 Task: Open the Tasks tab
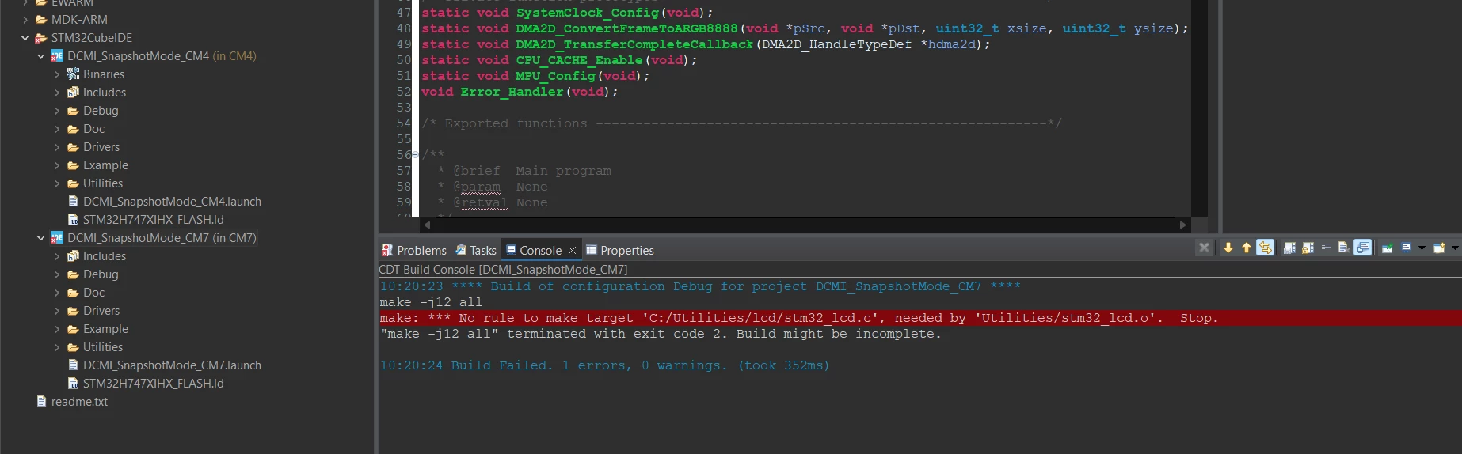click(x=476, y=250)
